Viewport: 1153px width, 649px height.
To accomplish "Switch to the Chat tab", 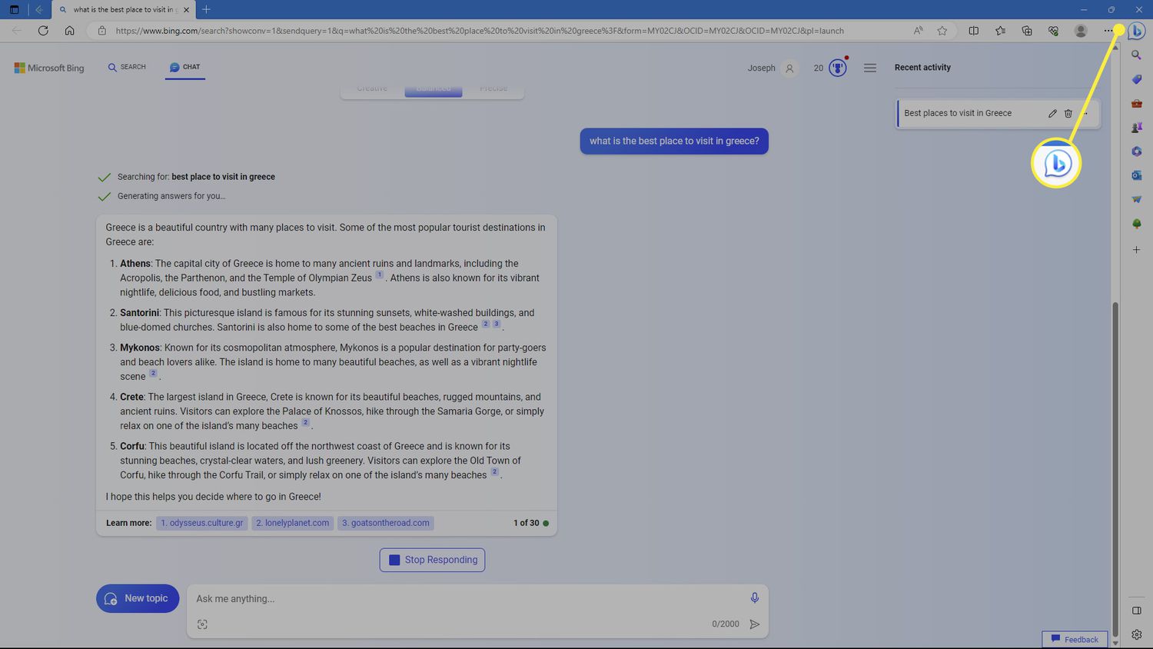I will [x=184, y=68].
